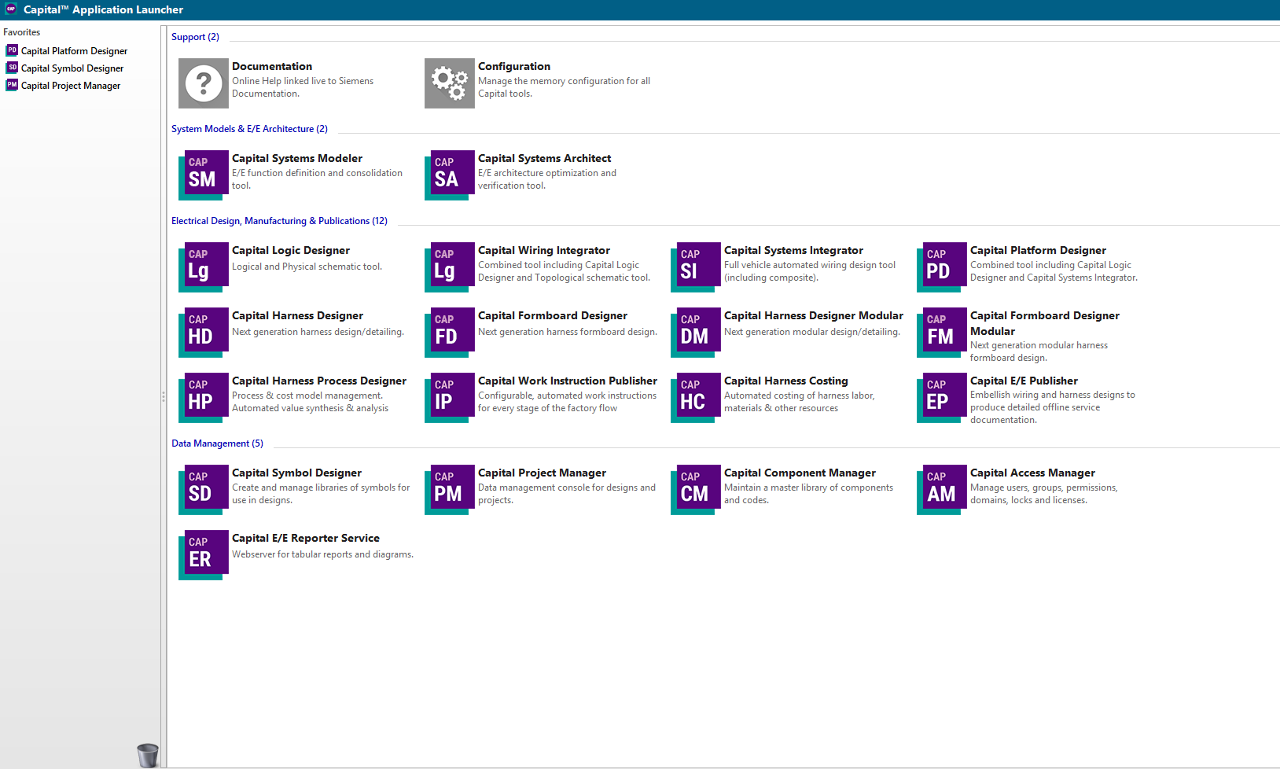Click the Configuration title link
The height and width of the screenshot is (769, 1280).
coord(514,66)
